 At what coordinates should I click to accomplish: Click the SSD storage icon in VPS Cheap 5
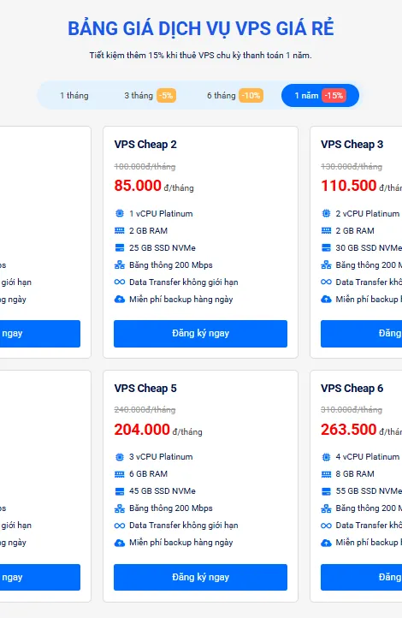(x=119, y=491)
